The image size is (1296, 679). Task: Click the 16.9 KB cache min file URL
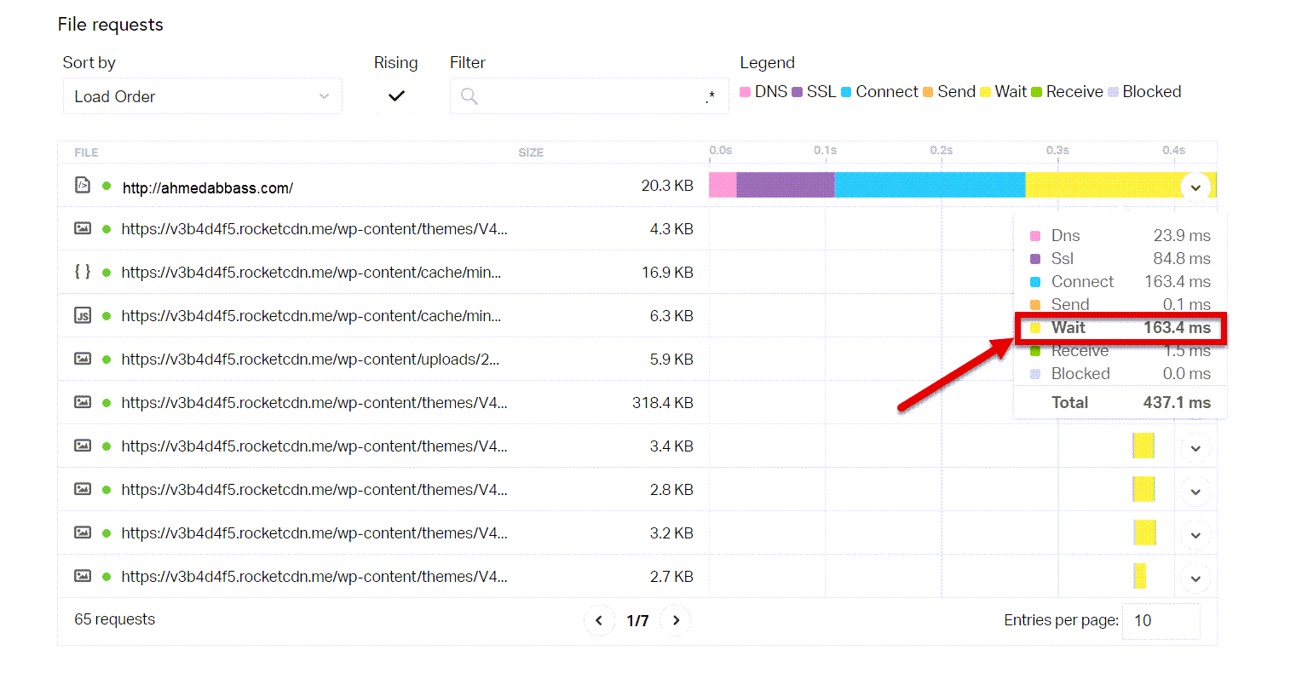point(311,273)
